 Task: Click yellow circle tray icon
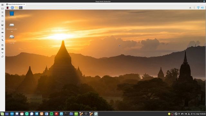click(x=169, y=114)
